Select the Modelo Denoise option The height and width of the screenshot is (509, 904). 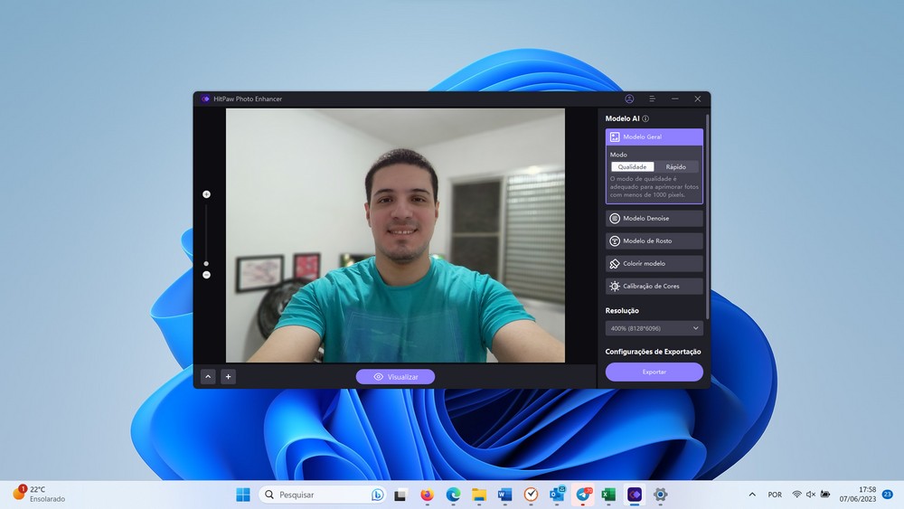654,219
